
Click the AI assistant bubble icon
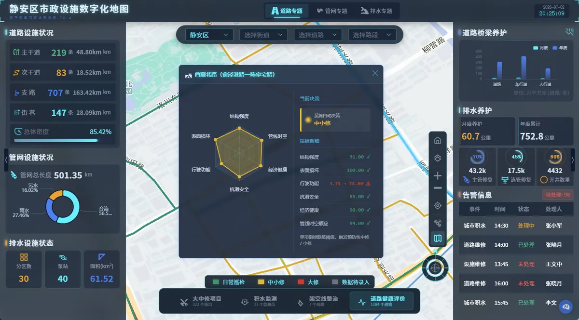click(x=565, y=306)
